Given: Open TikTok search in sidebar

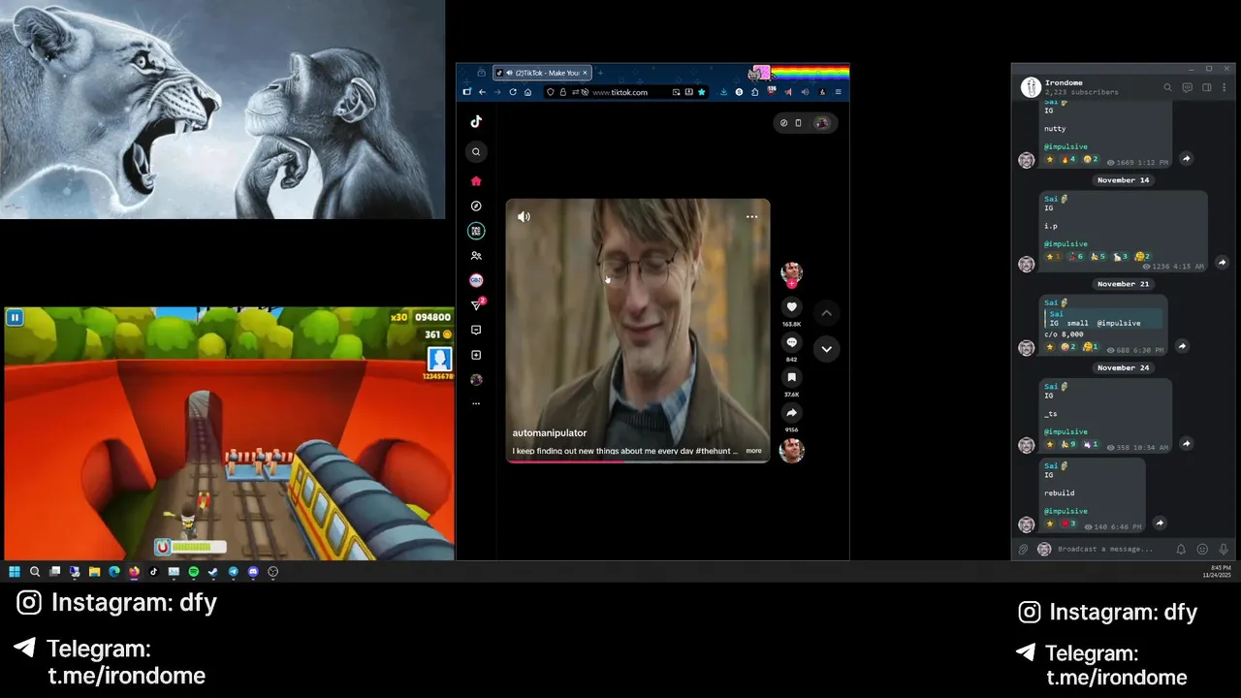Looking at the screenshot, I should coord(476,151).
